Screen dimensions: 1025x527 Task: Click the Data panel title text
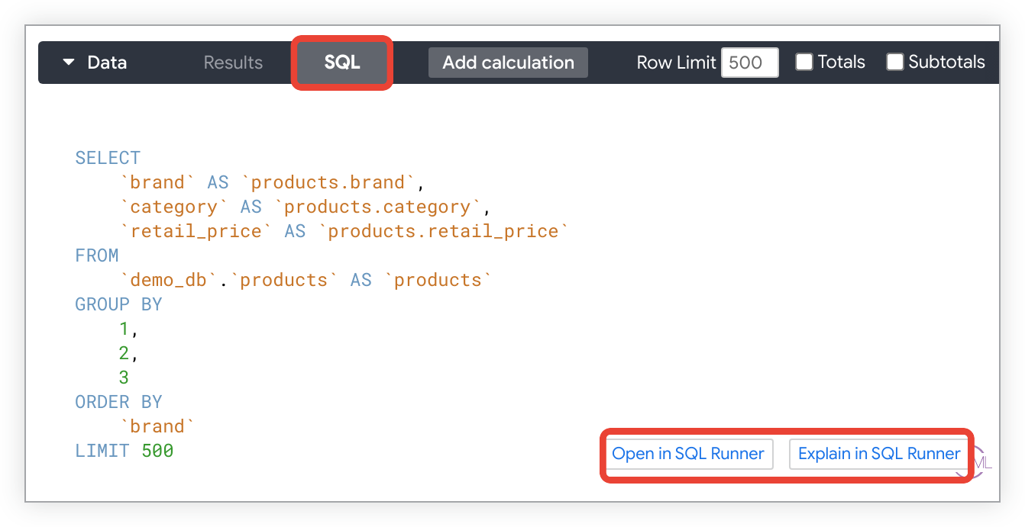click(x=107, y=63)
